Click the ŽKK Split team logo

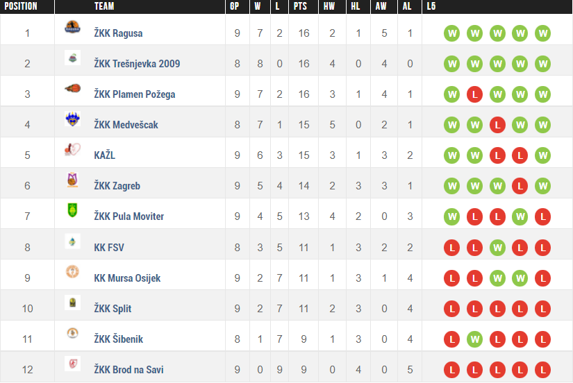coord(72,303)
